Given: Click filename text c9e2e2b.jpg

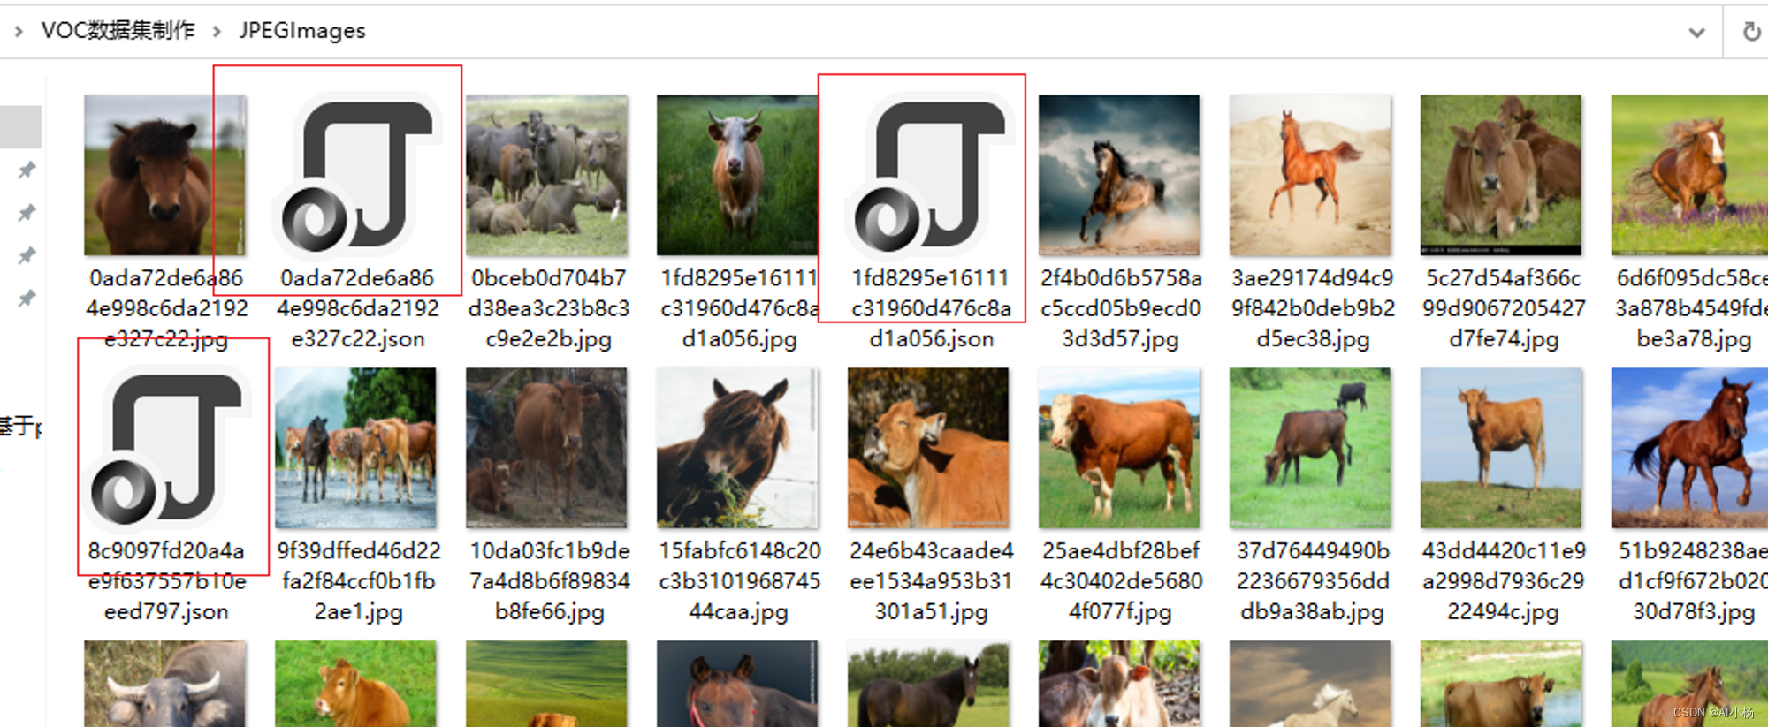Looking at the screenshot, I should [548, 339].
